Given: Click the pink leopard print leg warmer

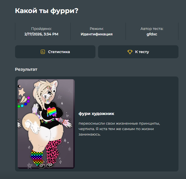Looking at the screenshot, I should tap(53, 151).
